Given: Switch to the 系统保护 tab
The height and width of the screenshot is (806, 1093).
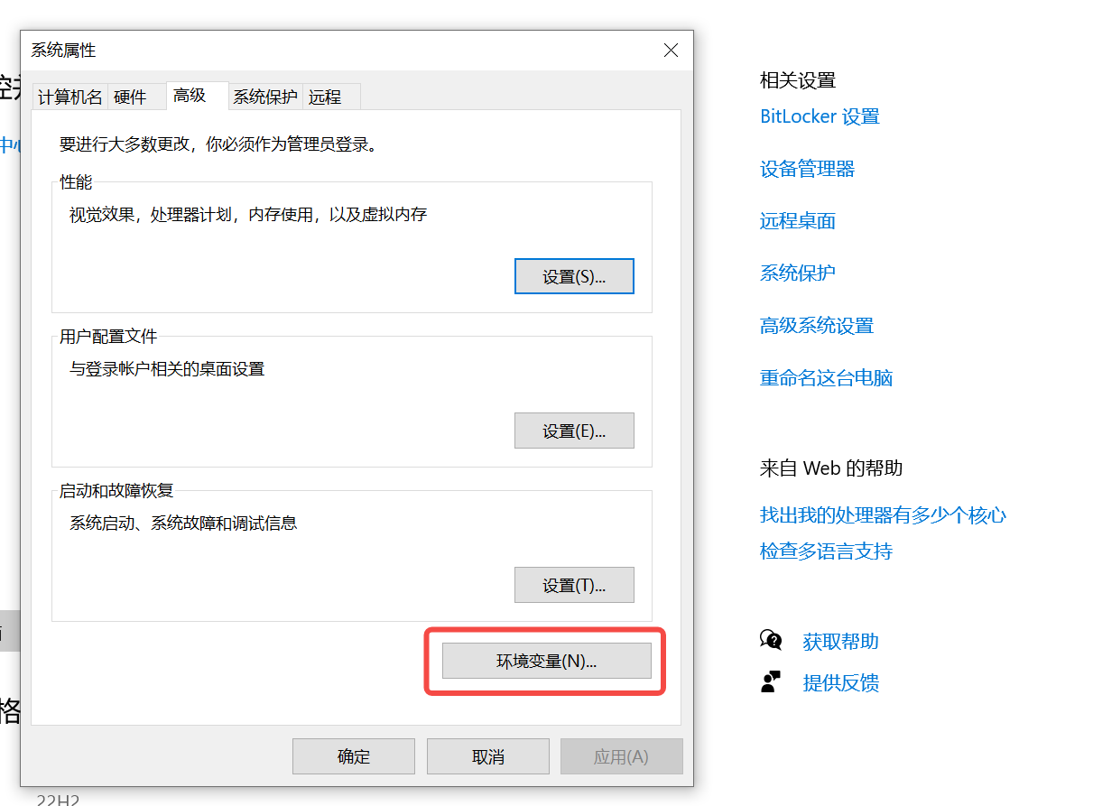Looking at the screenshot, I should tap(264, 97).
